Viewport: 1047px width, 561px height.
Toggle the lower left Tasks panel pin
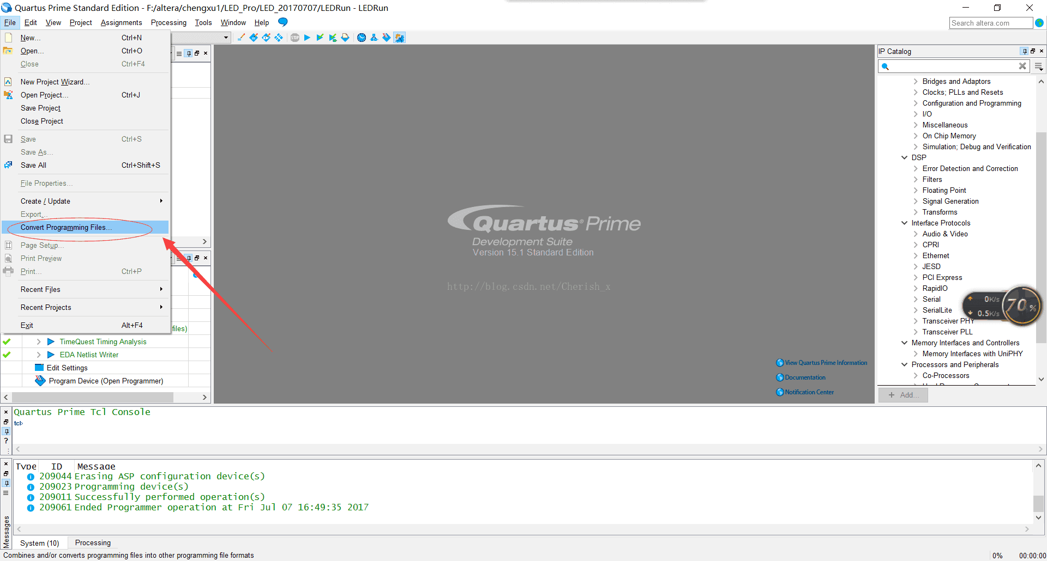[x=189, y=258]
